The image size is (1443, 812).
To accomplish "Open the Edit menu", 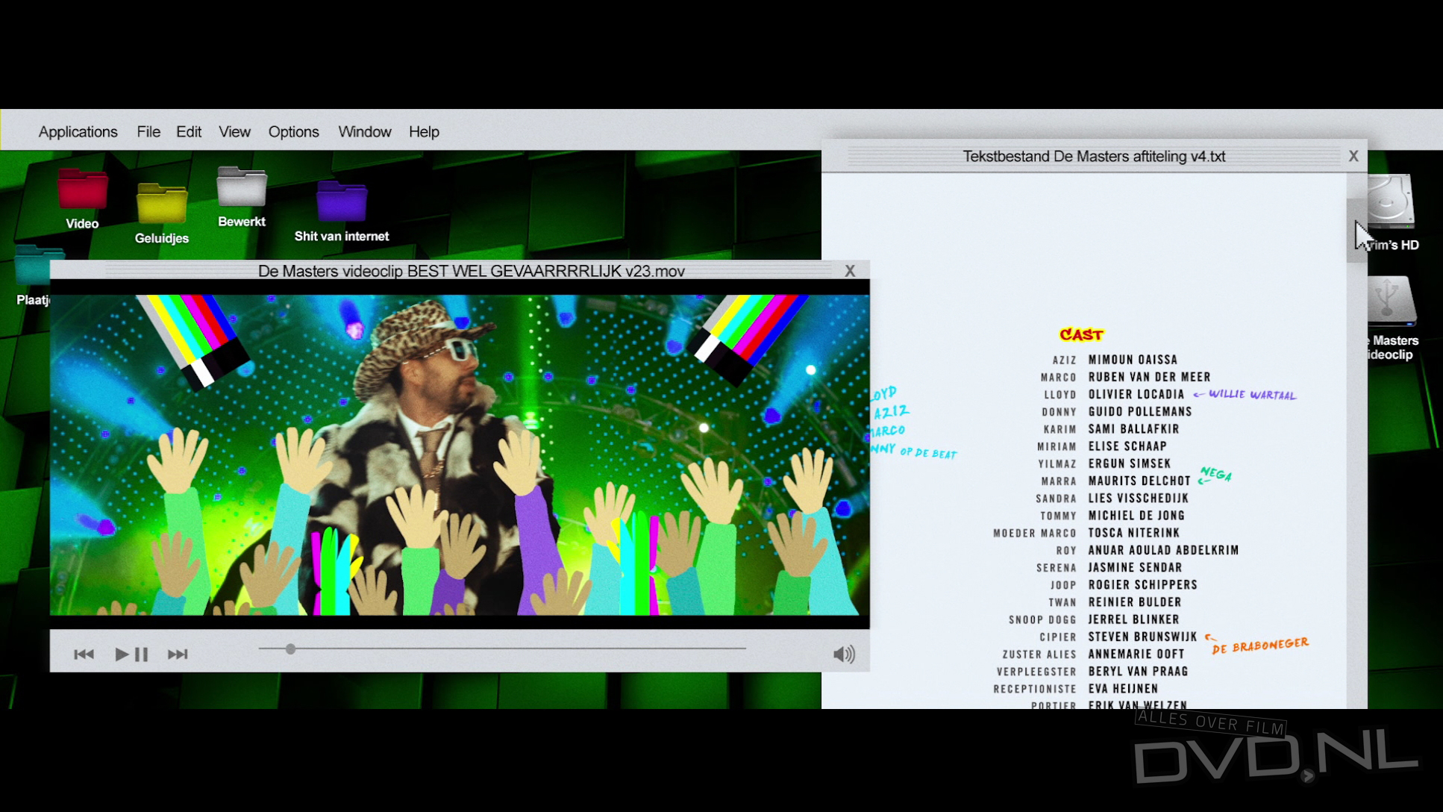I will [x=189, y=132].
